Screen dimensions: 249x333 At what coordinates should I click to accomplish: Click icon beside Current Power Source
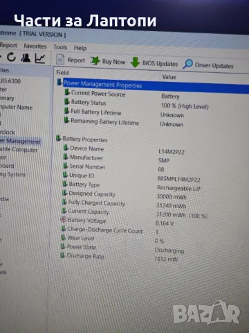pos(67,92)
